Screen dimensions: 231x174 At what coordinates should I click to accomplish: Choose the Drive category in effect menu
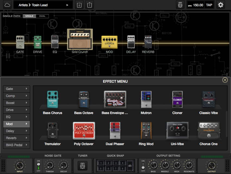click(x=17, y=110)
